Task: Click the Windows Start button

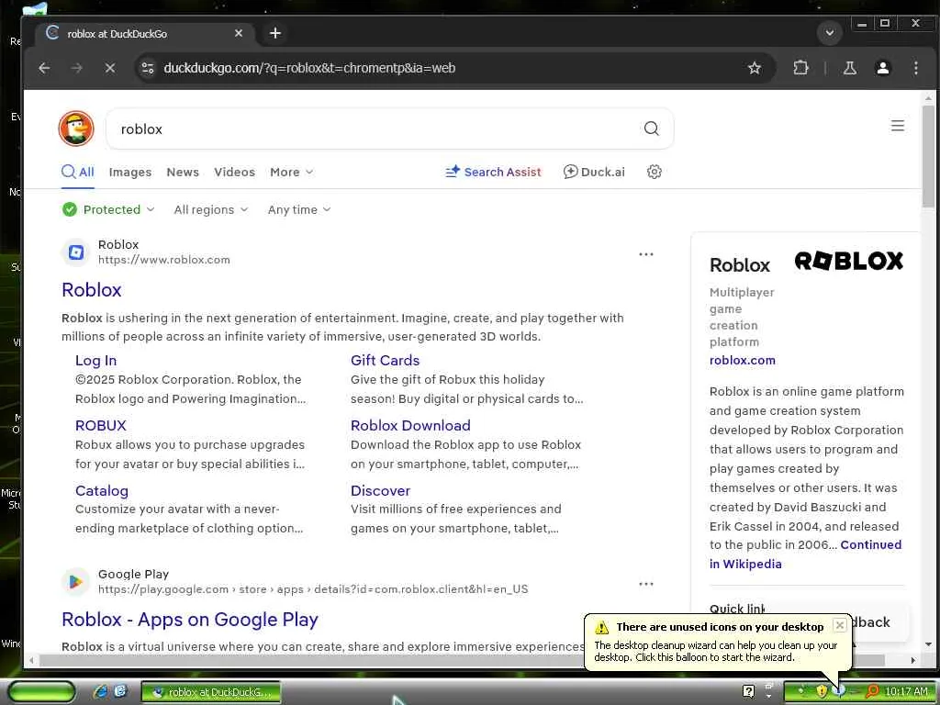Action: 41,692
